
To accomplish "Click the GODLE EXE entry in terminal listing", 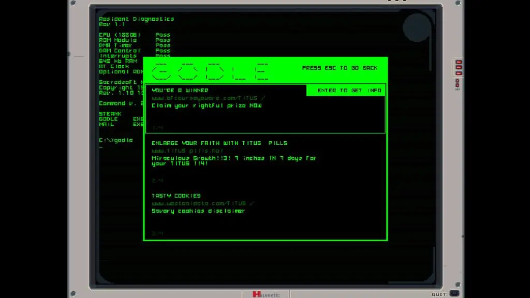I will pyautogui.click(x=121, y=119).
